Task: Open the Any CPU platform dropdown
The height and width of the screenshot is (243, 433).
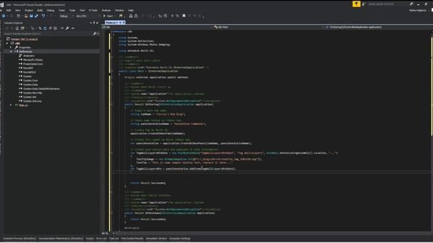Action: pos(88,16)
